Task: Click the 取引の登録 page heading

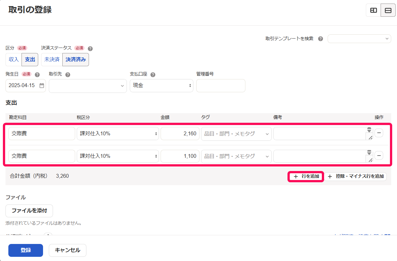Action: pyautogui.click(x=30, y=10)
